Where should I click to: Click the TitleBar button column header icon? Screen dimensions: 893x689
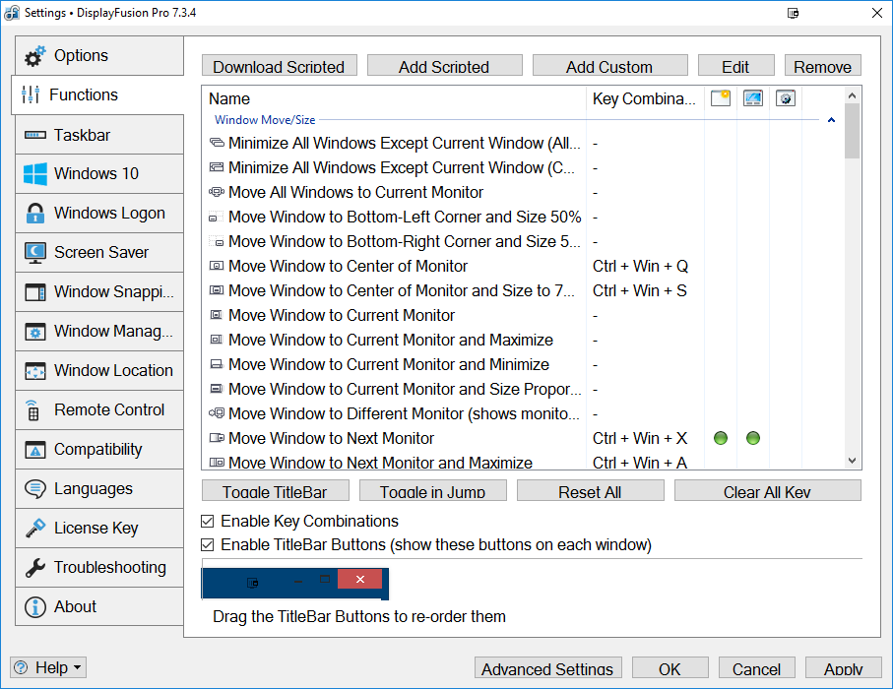(x=721, y=98)
